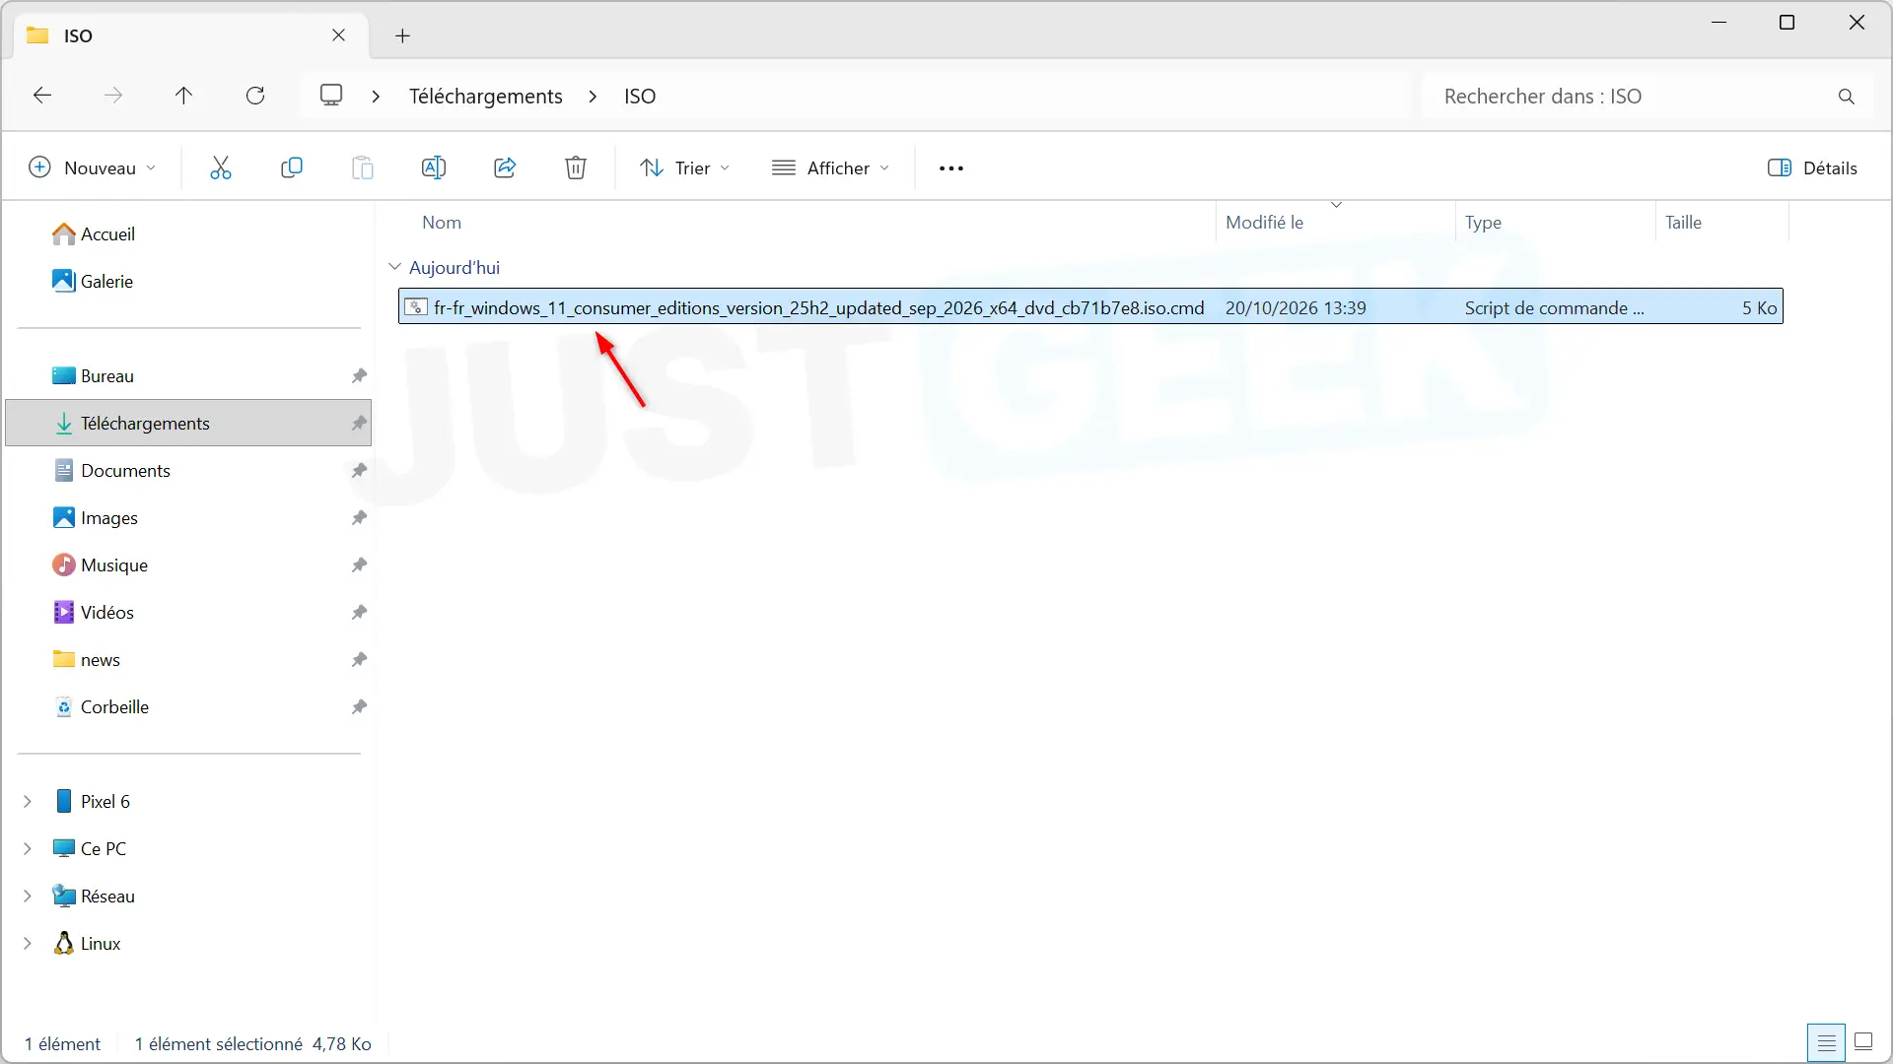Image resolution: width=1893 pixels, height=1064 pixels.
Task: Close the ISO tab
Action: [338, 35]
